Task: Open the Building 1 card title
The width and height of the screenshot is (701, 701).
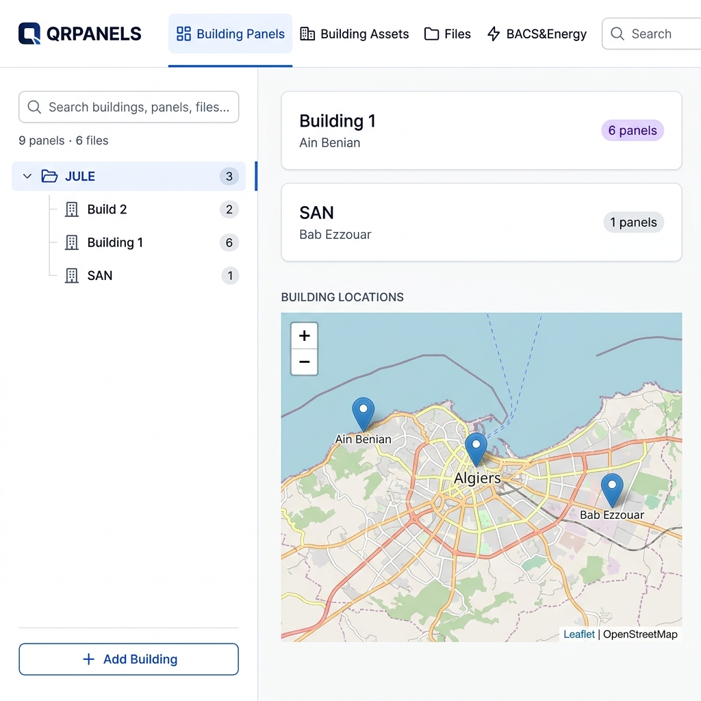Action: pyautogui.click(x=337, y=121)
